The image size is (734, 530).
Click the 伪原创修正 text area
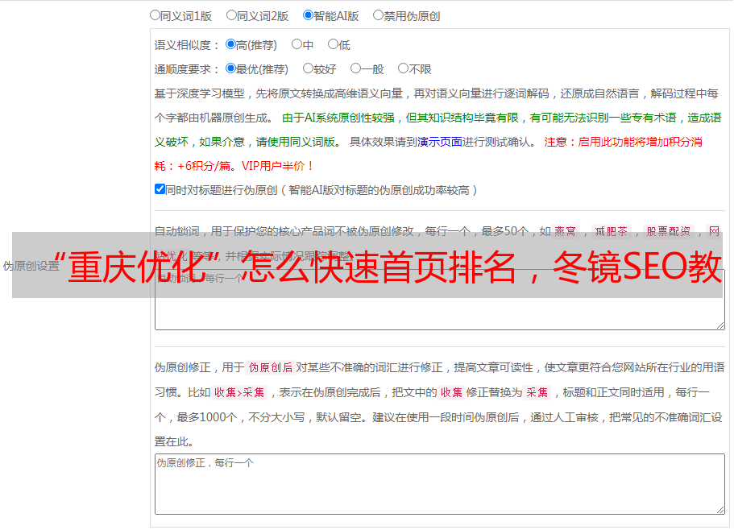440,484
